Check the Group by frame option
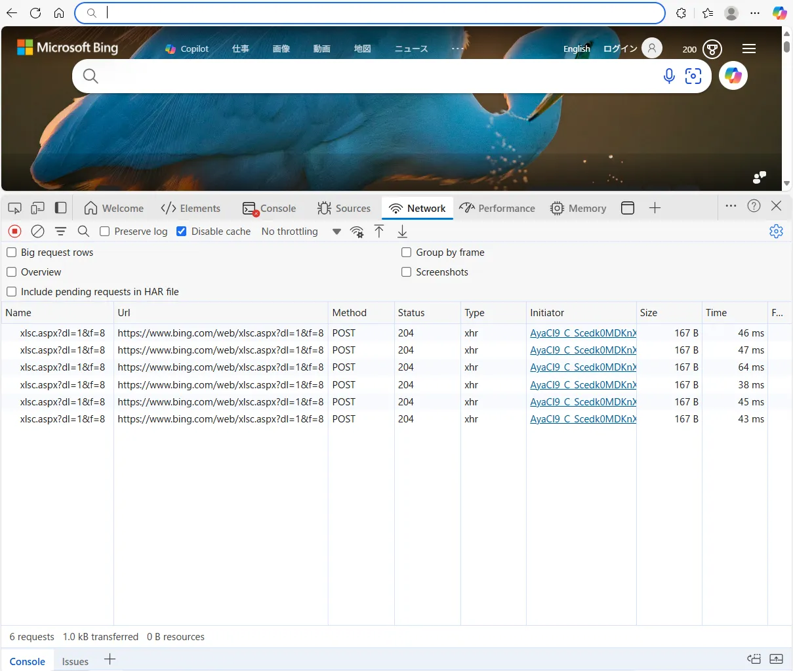Viewport: 793px width, 671px height. (407, 253)
